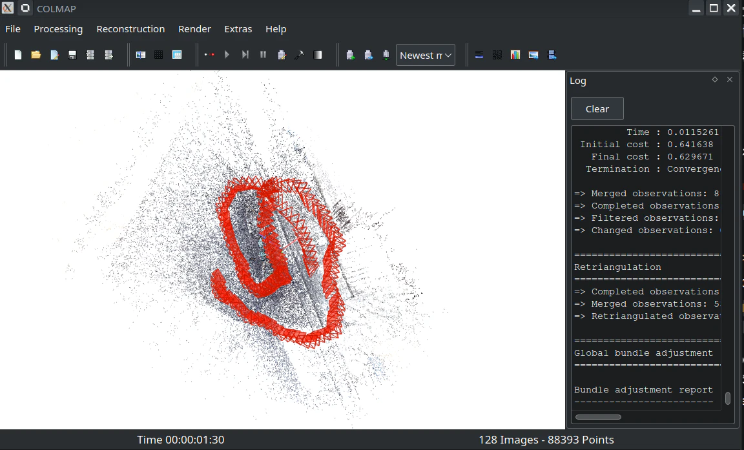Open the Help menu
This screenshot has width=744, height=450.
(276, 29)
